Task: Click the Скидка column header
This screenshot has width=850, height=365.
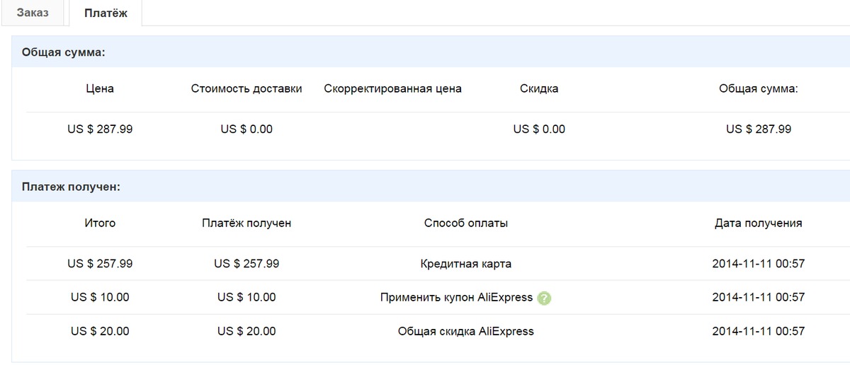Action: [x=539, y=88]
